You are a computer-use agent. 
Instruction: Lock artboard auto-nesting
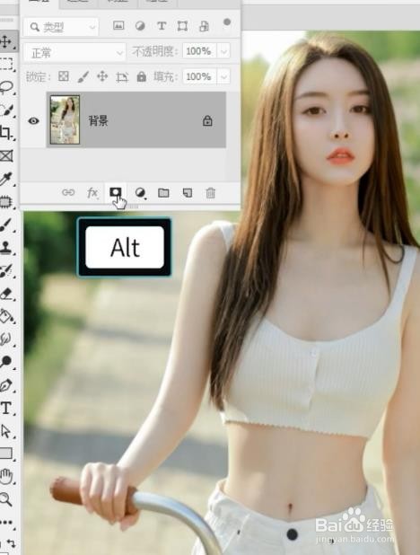pos(122,77)
